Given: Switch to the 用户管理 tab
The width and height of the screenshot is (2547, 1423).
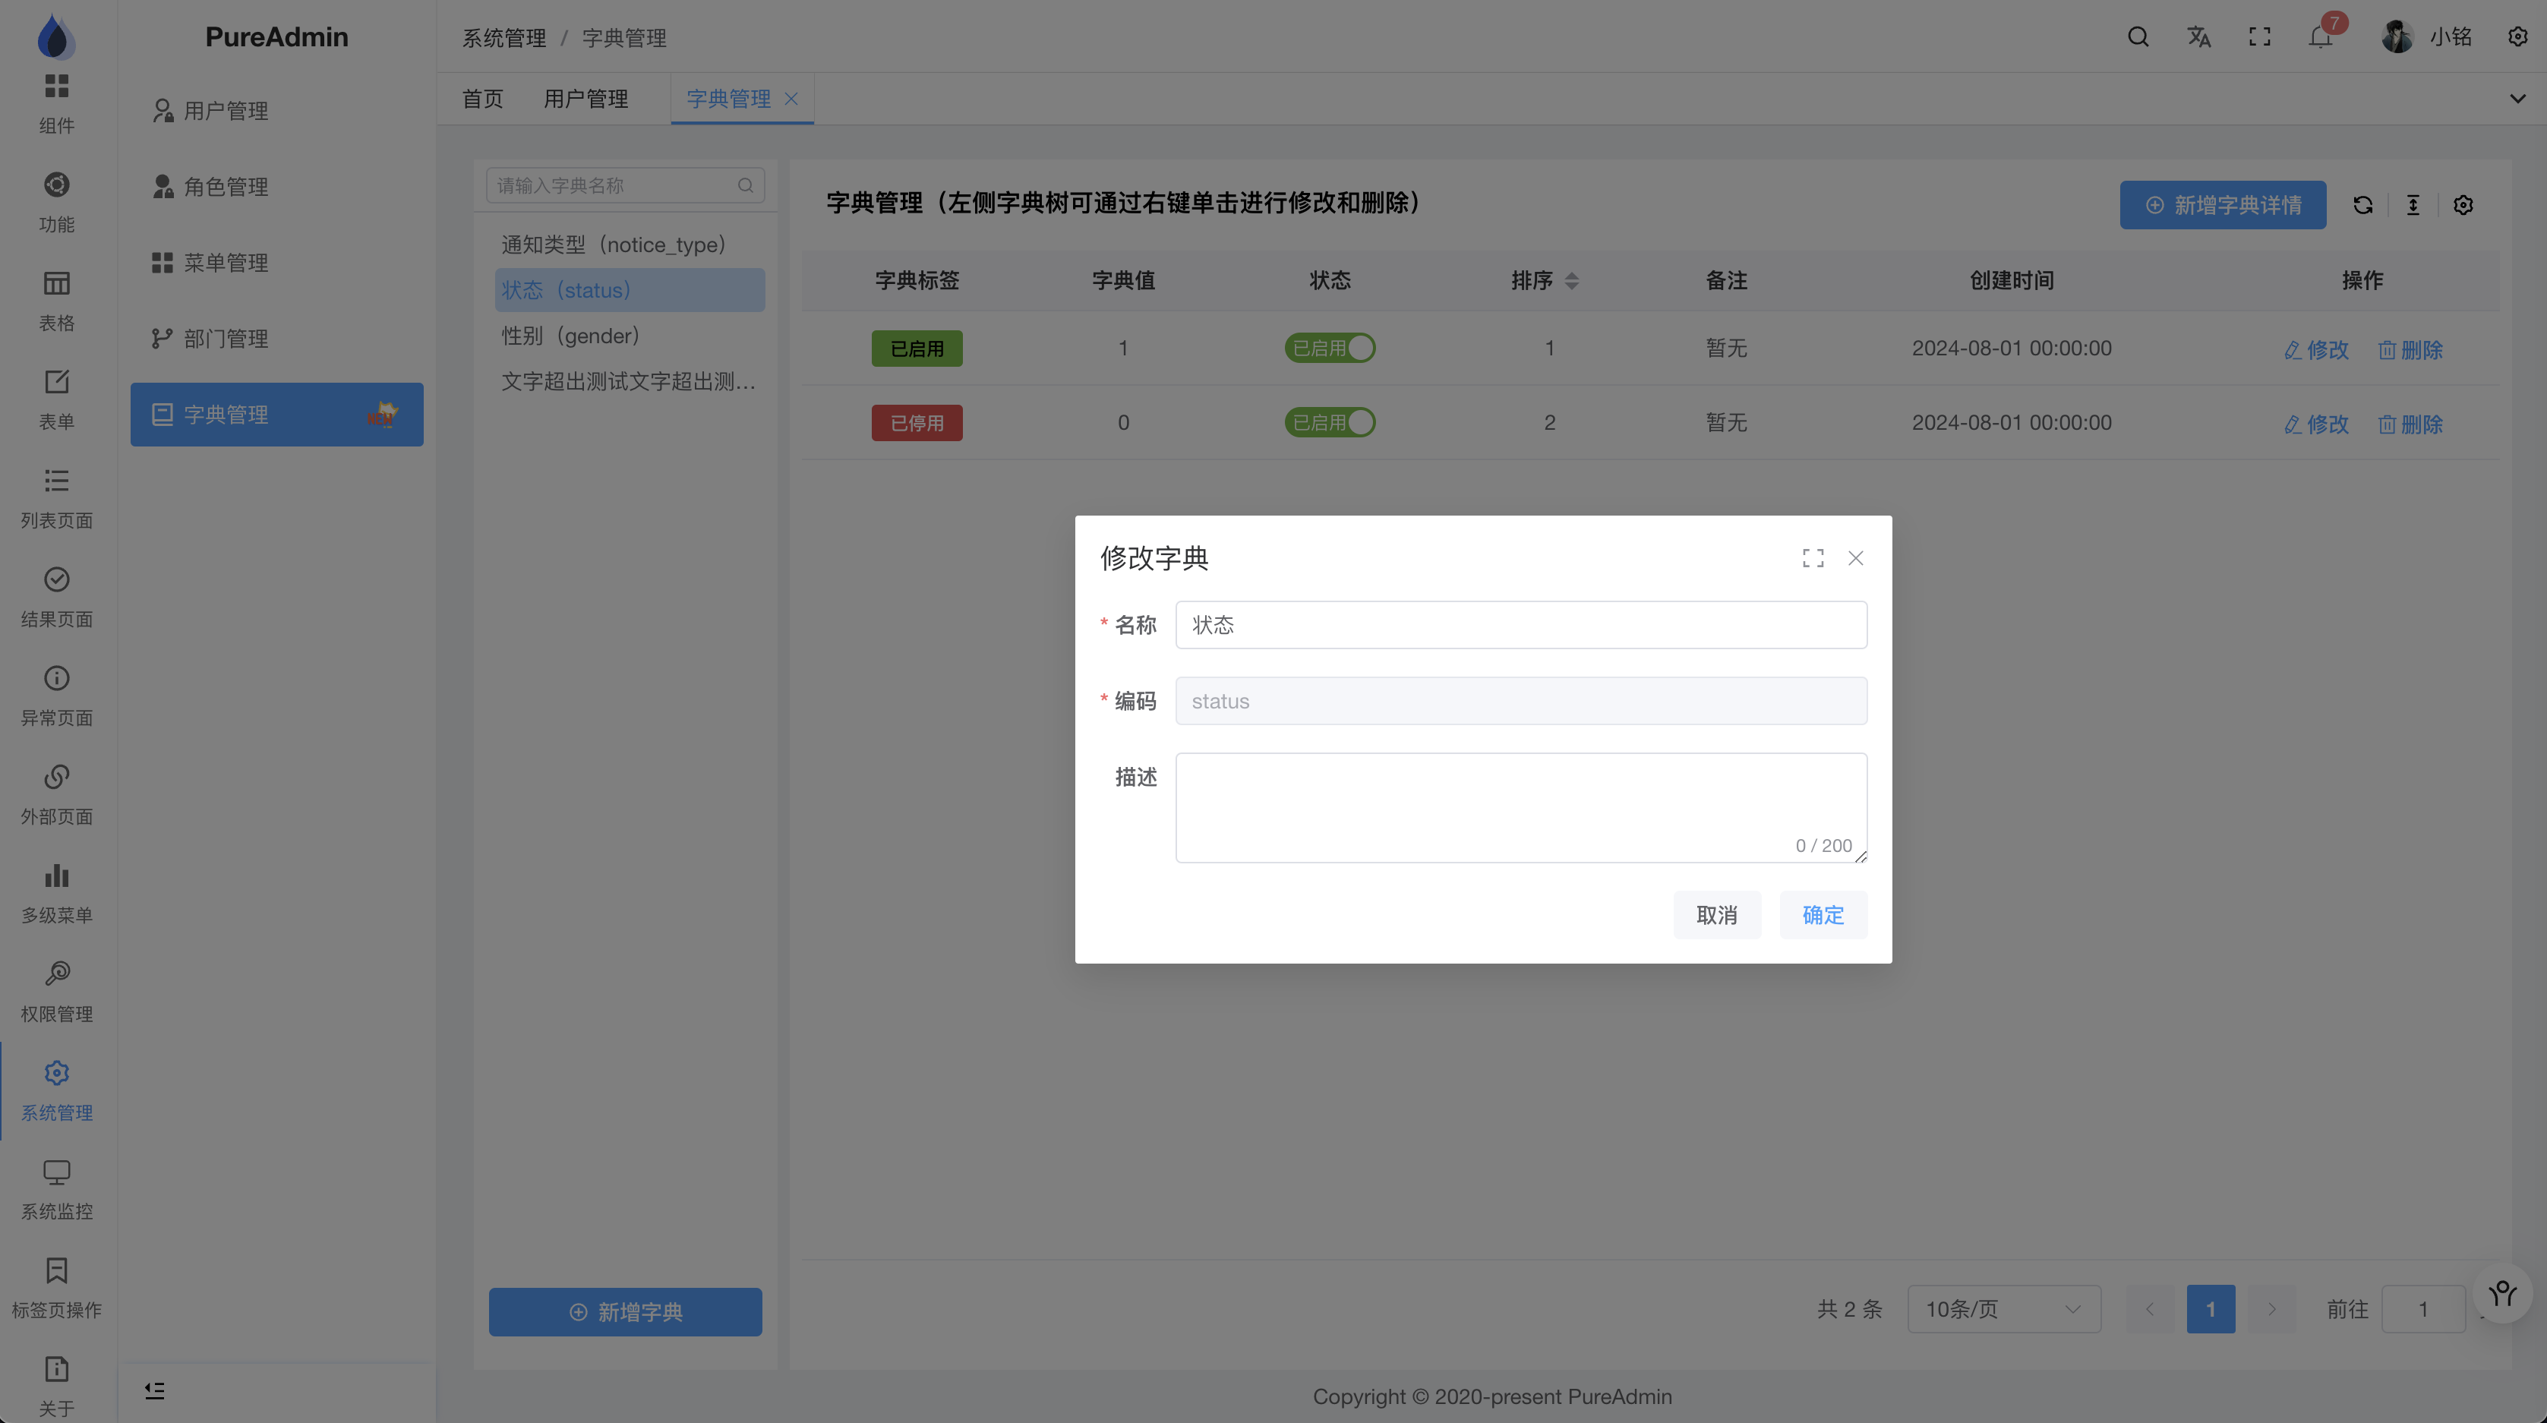Looking at the screenshot, I should 585,99.
